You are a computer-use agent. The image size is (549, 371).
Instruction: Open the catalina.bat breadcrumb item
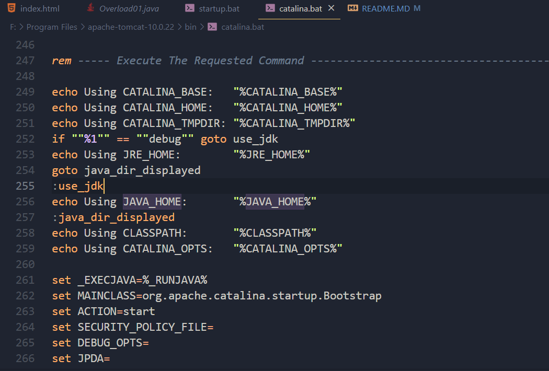point(243,27)
